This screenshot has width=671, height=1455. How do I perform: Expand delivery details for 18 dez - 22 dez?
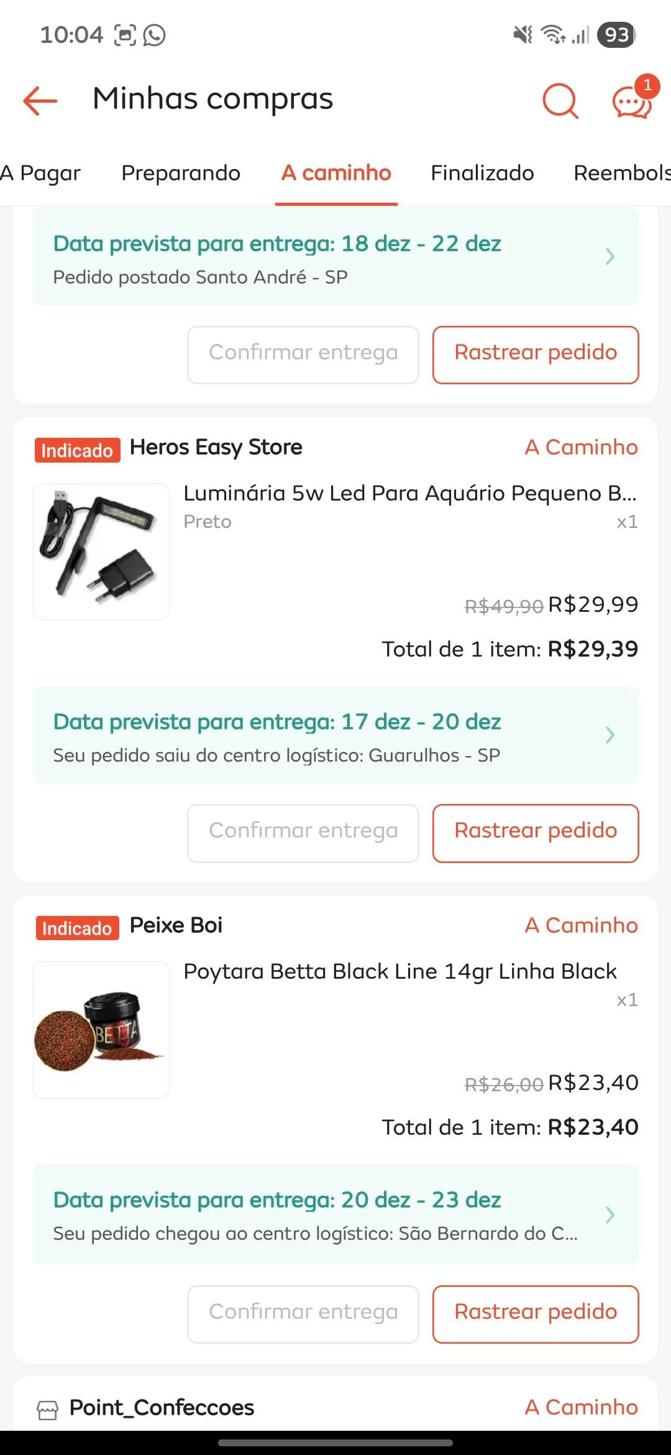(x=609, y=256)
